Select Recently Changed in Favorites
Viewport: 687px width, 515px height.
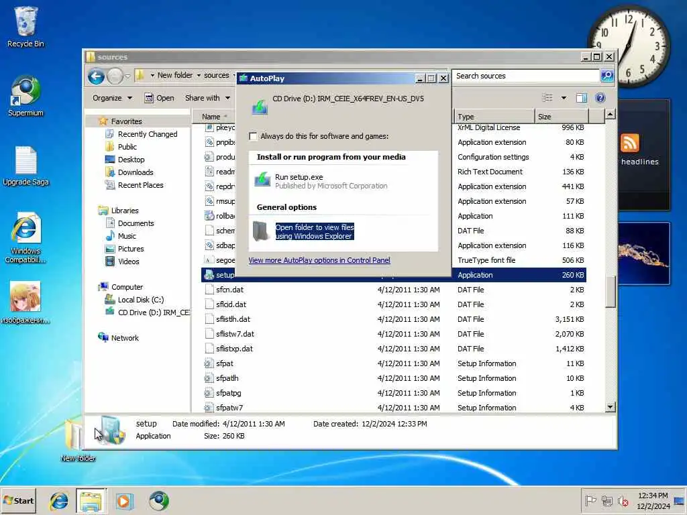click(x=141, y=134)
